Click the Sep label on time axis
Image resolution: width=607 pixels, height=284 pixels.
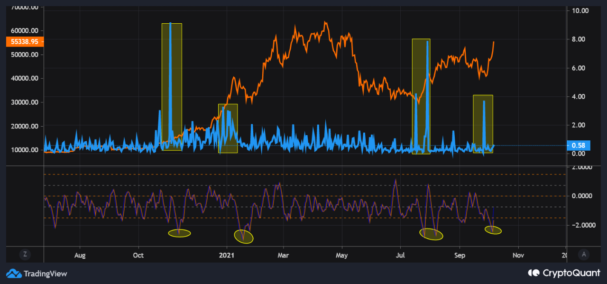(x=459, y=255)
